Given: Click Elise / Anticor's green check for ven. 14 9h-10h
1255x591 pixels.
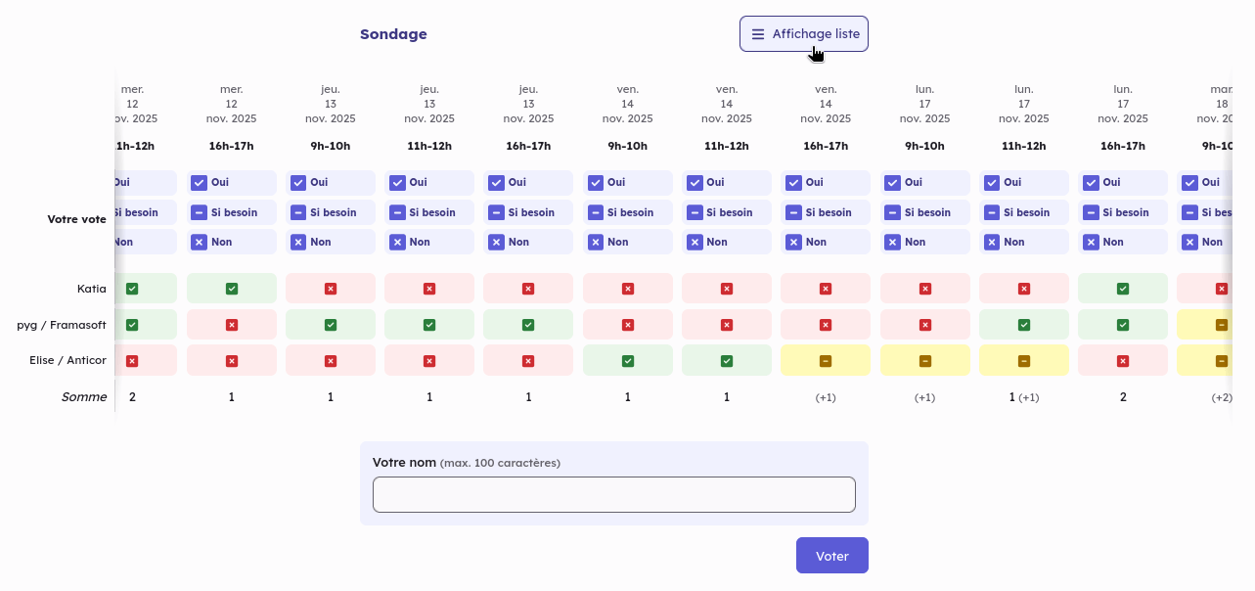Looking at the screenshot, I should 628,361.
